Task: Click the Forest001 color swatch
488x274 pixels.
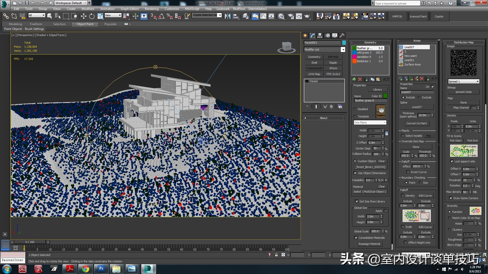Action: click(344, 43)
